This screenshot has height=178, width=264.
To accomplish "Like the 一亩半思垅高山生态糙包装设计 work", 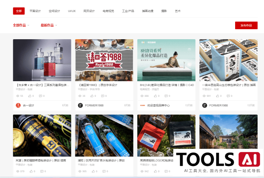I will tap(216, 96).
